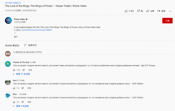
Task: Open Charles XI The Holy's avatar
Action: 8,64
